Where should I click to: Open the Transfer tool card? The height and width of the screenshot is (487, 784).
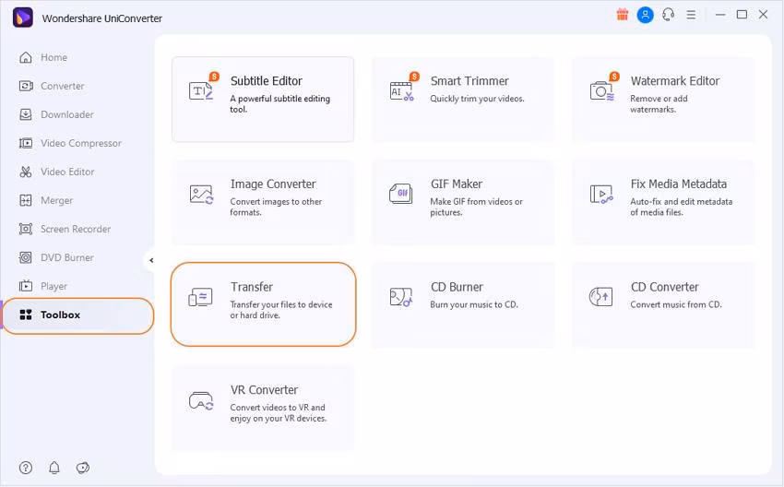[263, 304]
